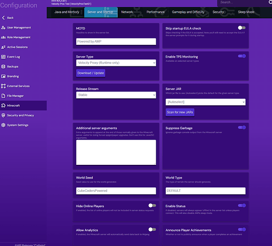Toggle Hide Online Players switch
272x246 pixels.
(x=152, y=206)
